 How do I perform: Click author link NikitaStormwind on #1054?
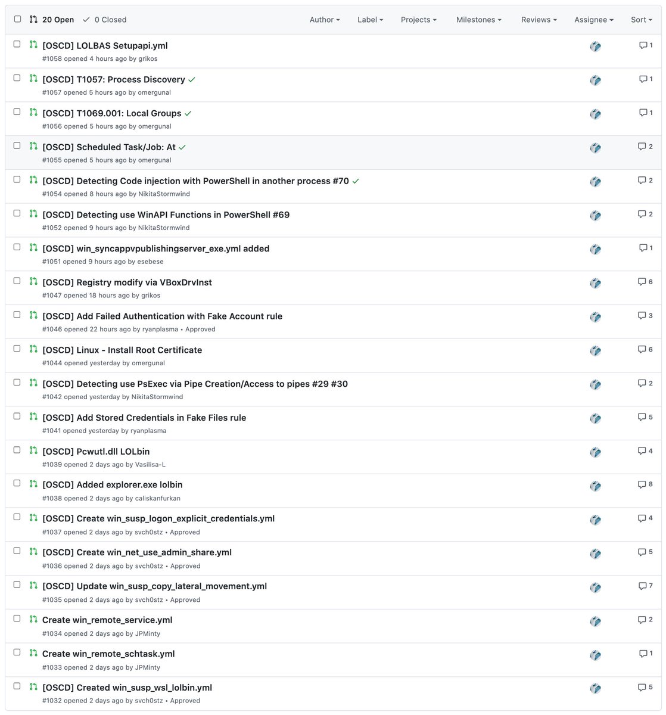pyautogui.click(x=164, y=194)
